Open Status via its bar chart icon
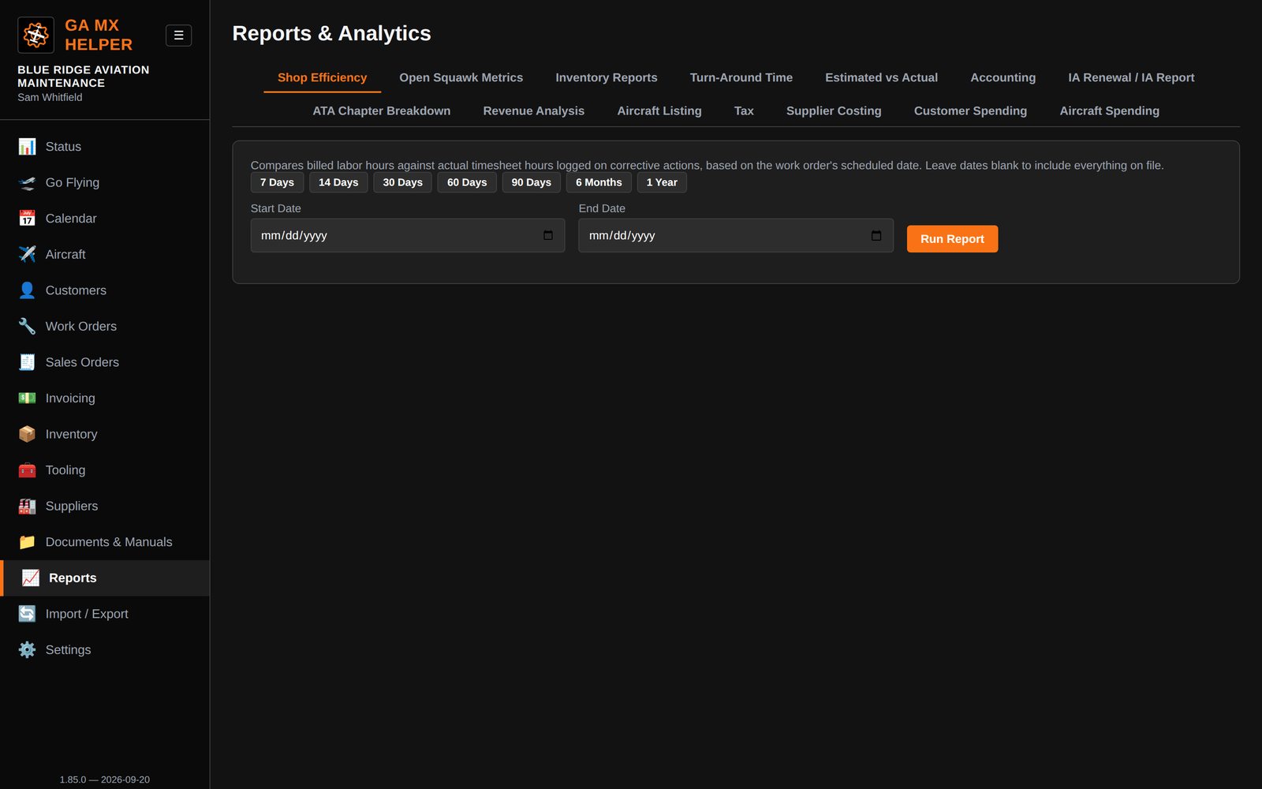Viewport: 1262px width, 789px height. click(x=27, y=147)
